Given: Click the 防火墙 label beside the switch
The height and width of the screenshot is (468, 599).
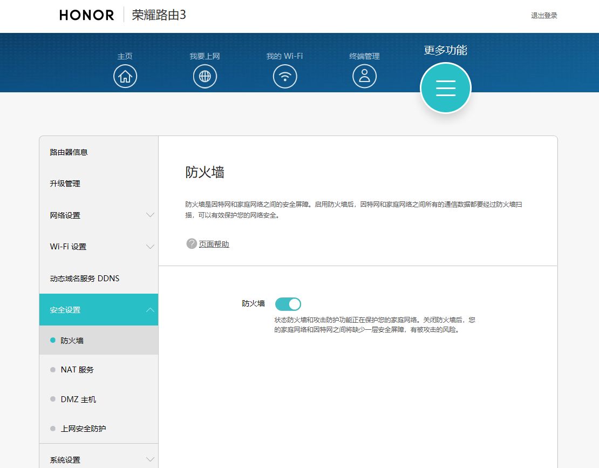Looking at the screenshot, I should point(253,303).
